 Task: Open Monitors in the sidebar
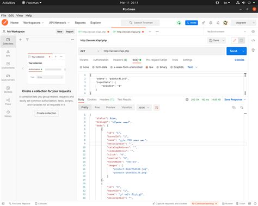click(8, 90)
